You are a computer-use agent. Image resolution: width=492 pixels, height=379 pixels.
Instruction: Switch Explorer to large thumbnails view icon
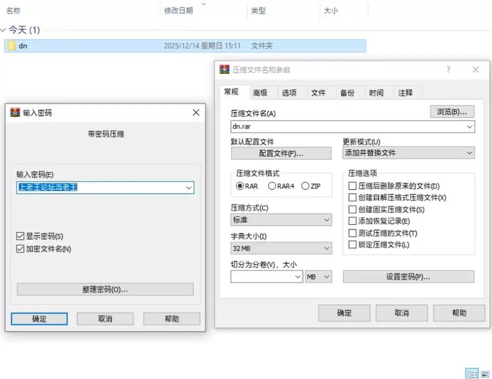485,374
